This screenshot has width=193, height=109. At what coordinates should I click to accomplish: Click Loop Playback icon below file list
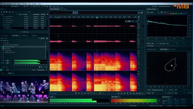(24, 32)
